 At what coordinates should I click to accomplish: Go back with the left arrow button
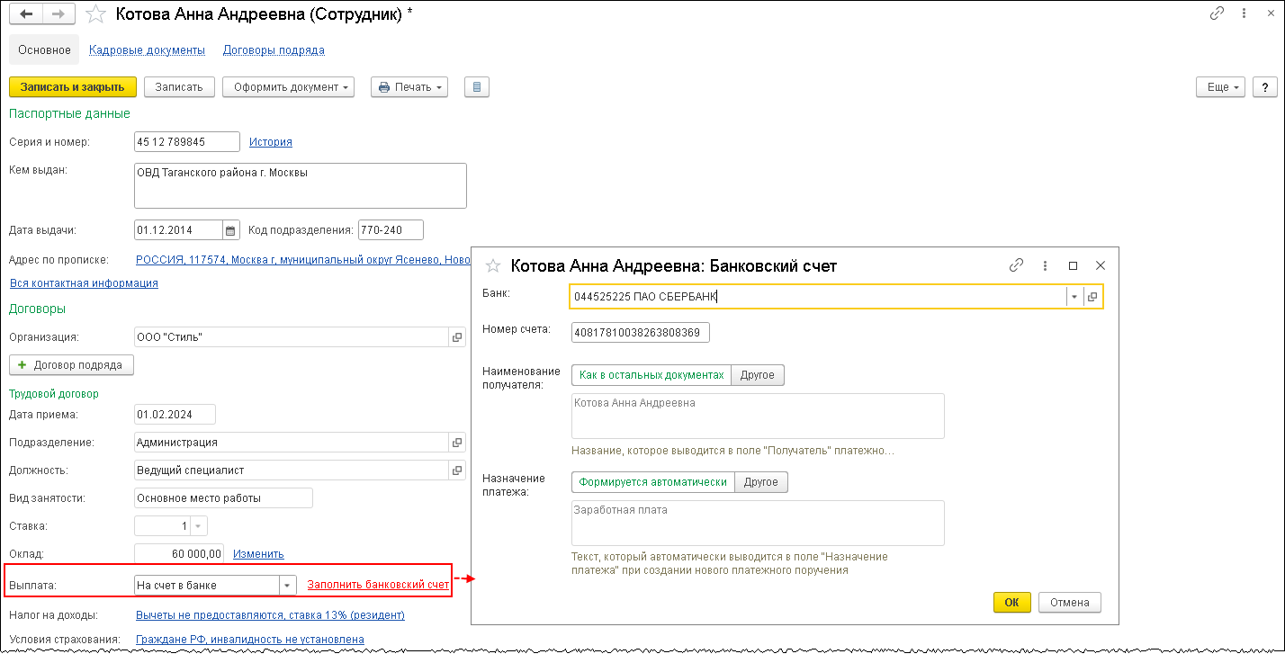(x=26, y=14)
